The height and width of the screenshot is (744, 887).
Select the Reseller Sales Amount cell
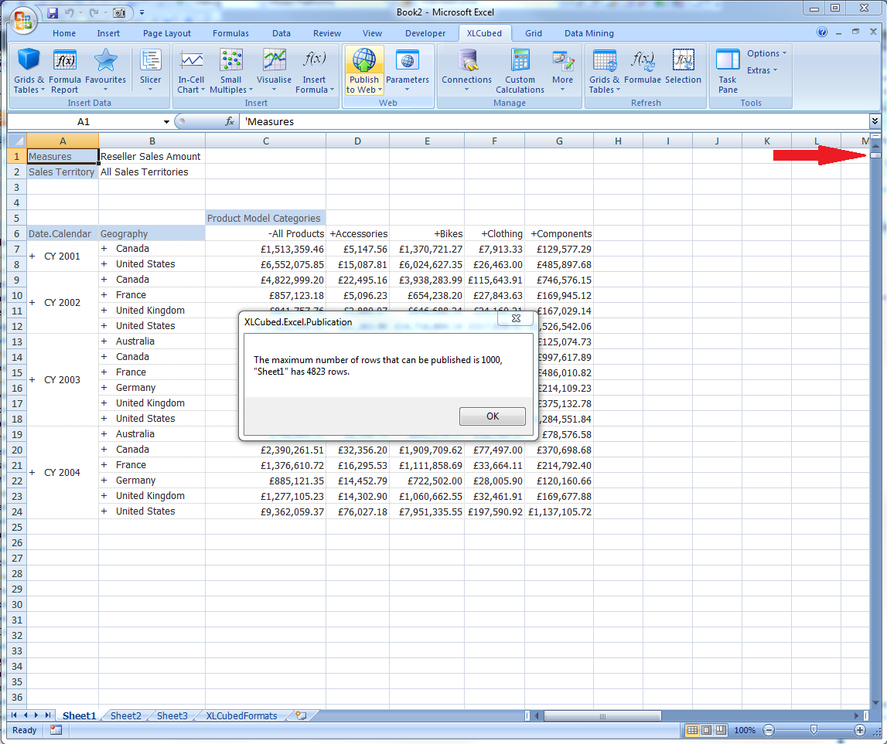tap(152, 156)
